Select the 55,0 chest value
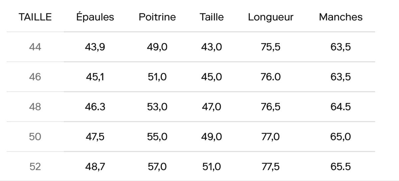Viewport: 399px width, 181px height. coord(157,137)
